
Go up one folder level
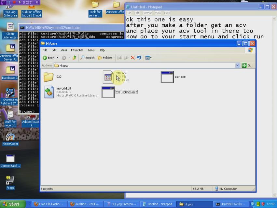[74, 58]
